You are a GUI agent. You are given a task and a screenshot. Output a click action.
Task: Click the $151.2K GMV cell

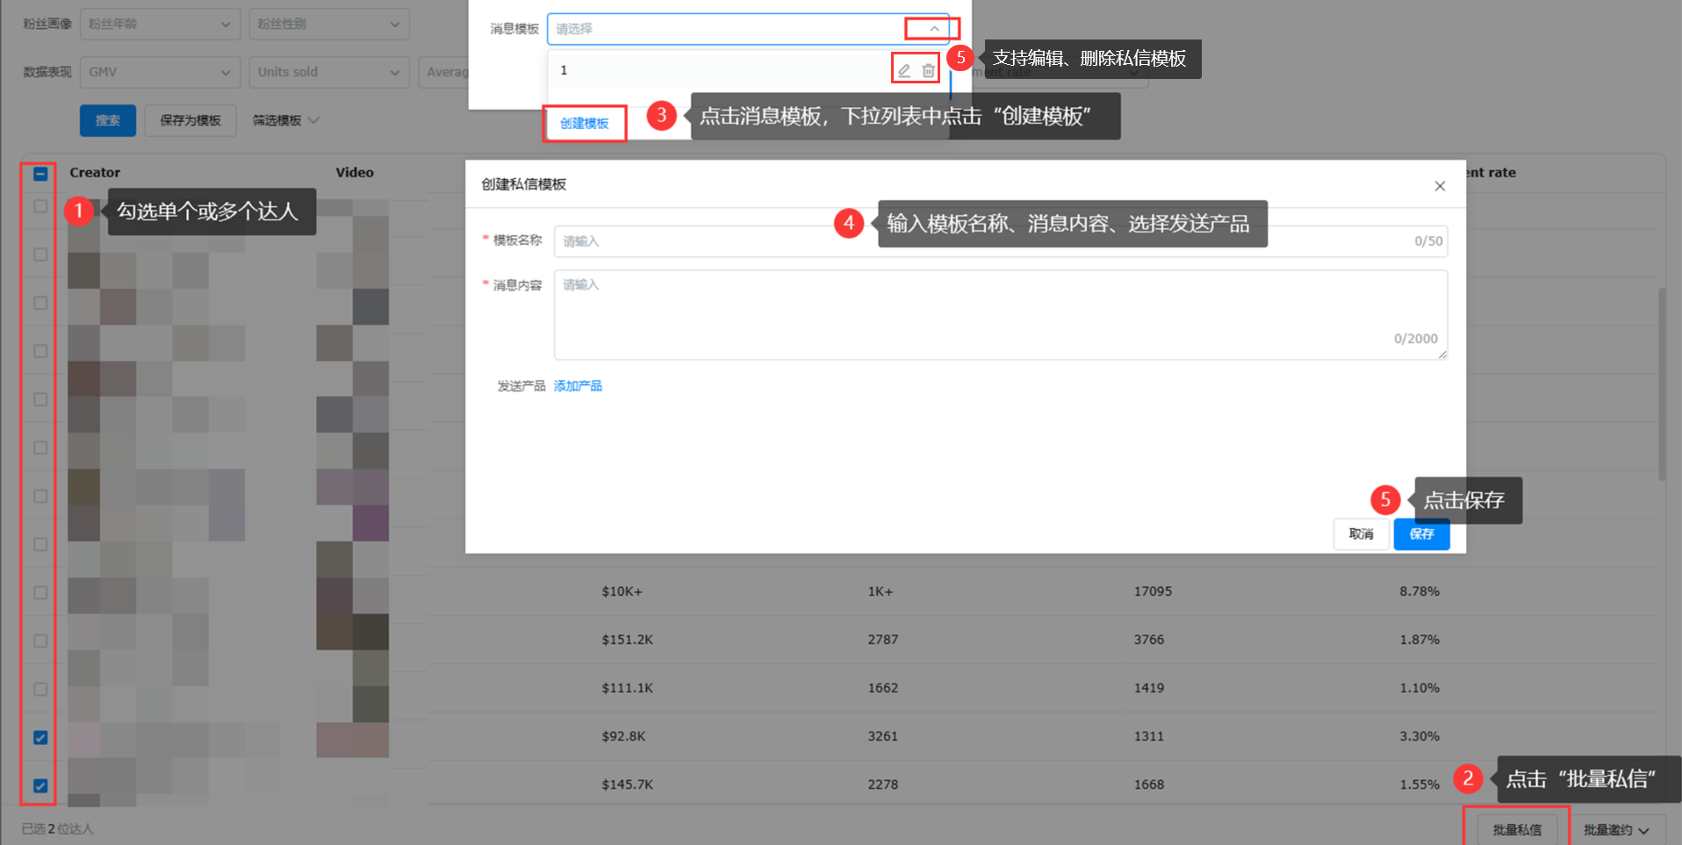coord(627,640)
